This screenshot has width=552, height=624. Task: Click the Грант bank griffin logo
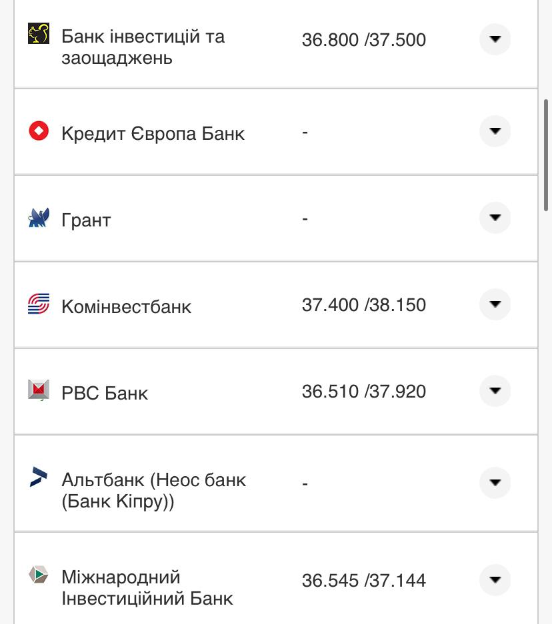[39, 218]
